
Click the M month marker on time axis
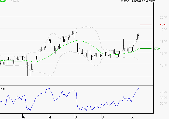[50, 117]
